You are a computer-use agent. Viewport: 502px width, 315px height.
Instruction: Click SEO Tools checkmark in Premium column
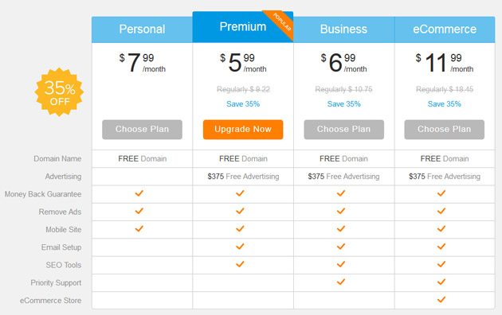tap(240, 264)
